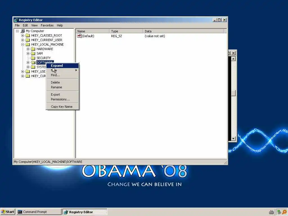288x216 pixels.
Task: Collapse the My Computer tree node
Action: pyautogui.click(x=17, y=31)
